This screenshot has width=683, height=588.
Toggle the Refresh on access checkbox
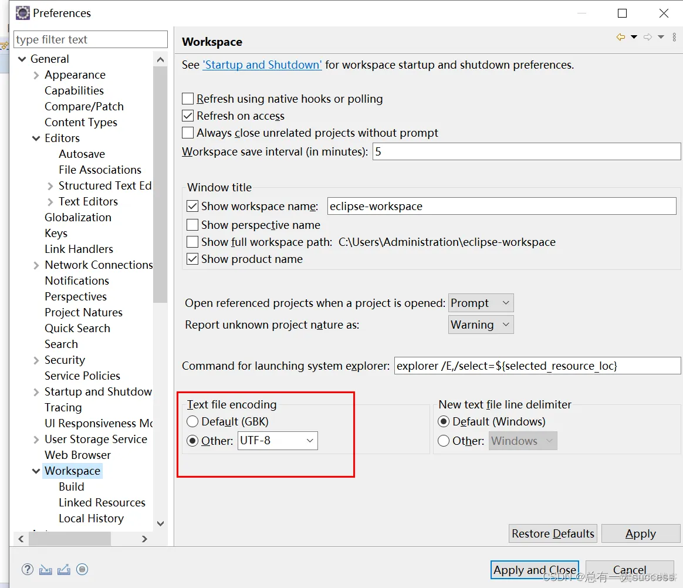[x=188, y=116]
